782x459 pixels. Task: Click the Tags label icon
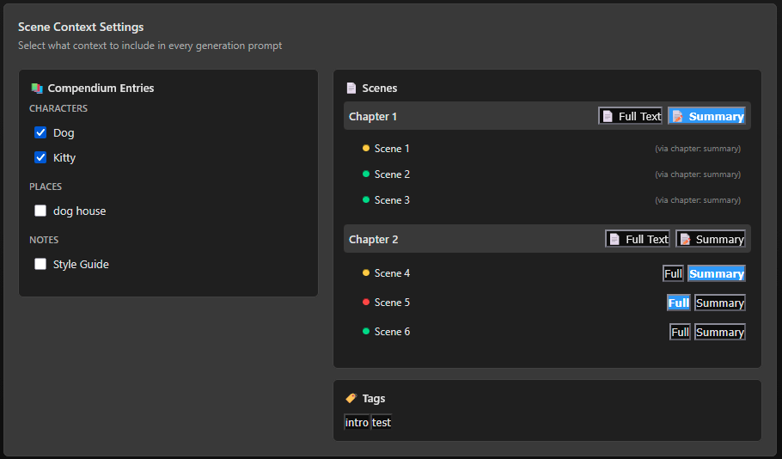[351, 398]
